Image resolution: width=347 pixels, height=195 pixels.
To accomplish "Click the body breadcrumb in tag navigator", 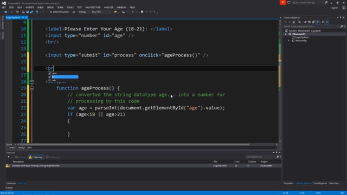I will [22, 148].
